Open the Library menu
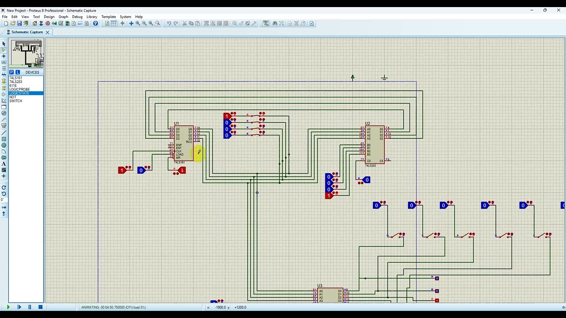Image resolution: width=566 pixels, height=318 pixels. click(x=92, y=17)
